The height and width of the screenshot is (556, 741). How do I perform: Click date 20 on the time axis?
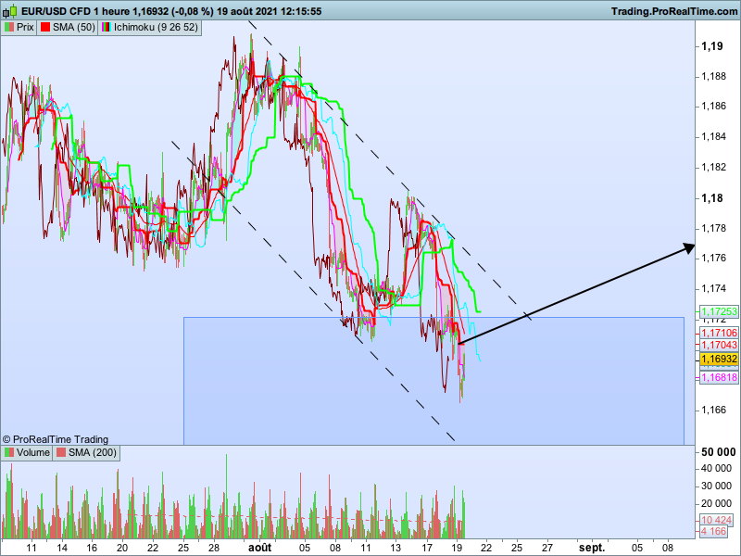point(122,548)
